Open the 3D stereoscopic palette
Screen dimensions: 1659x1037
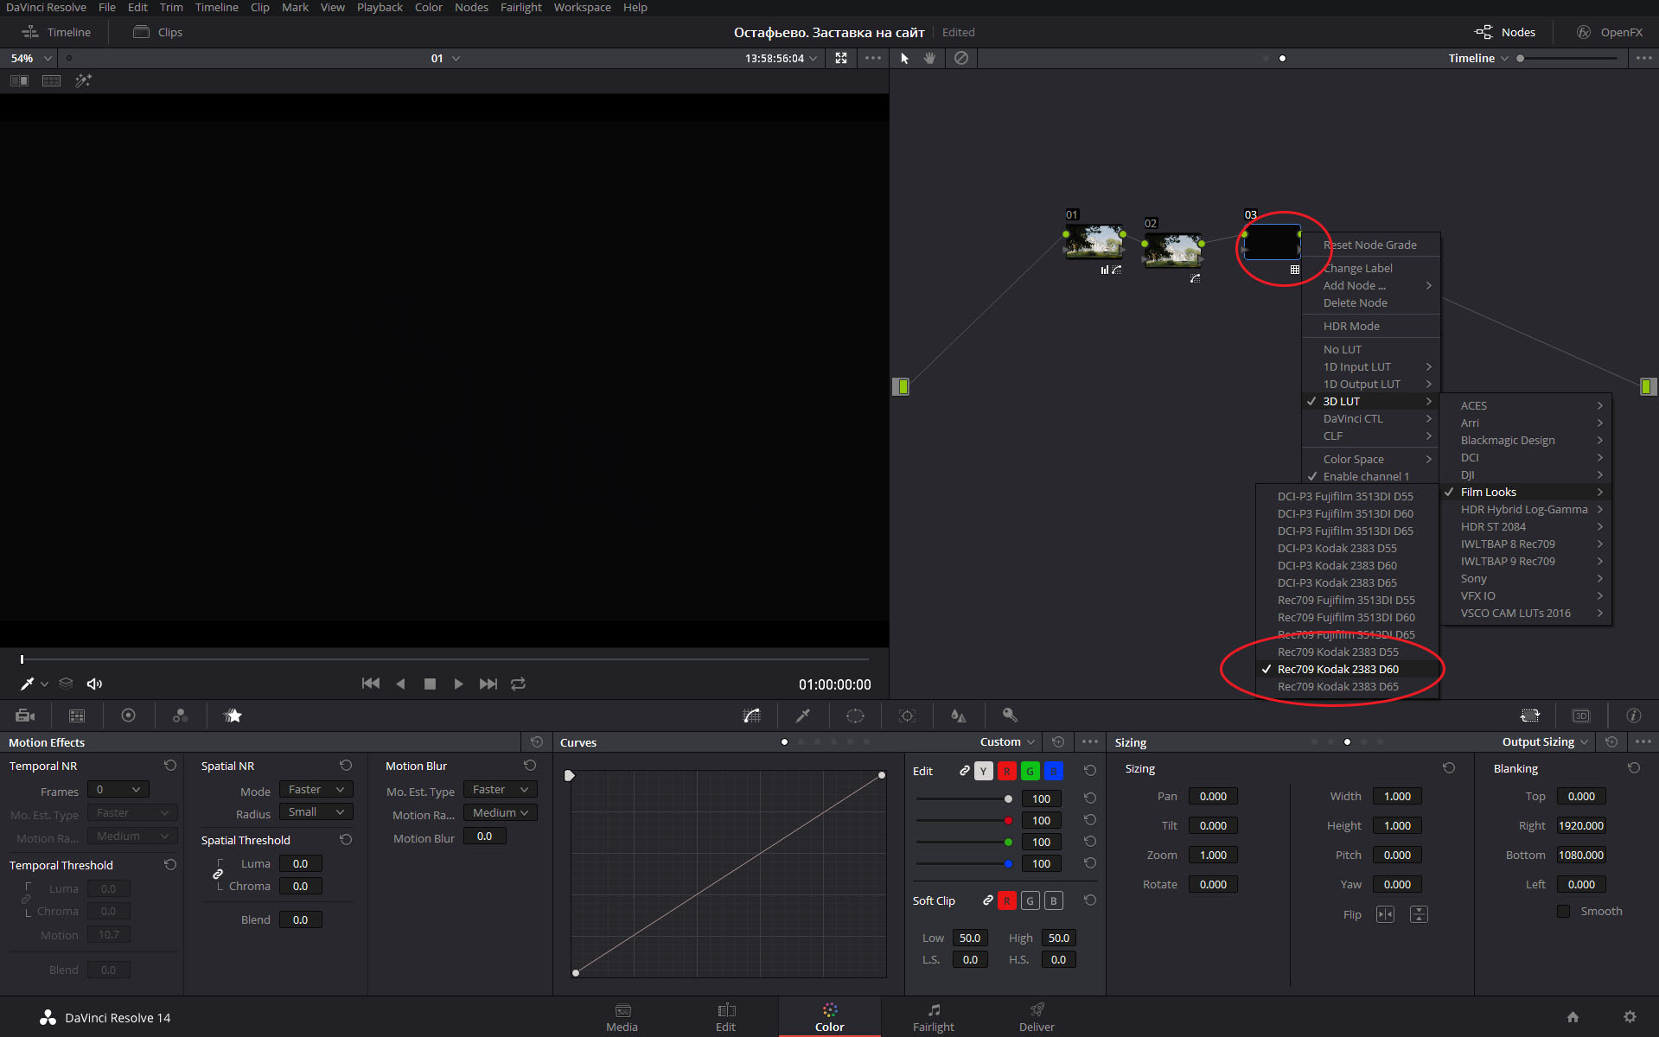tap(1581, 716)
